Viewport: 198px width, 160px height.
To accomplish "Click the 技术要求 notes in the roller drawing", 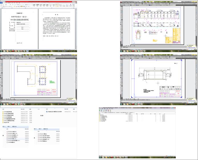I will pyautogui.click(x=149, y=91).
